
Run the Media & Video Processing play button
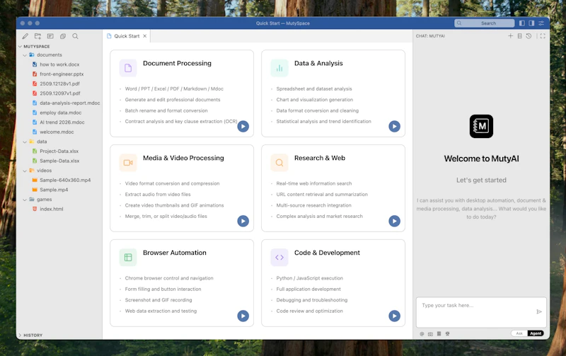[243, 221]
